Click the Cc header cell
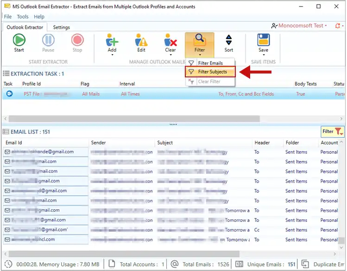Screen dimensions: 347x271 point(257,230)
